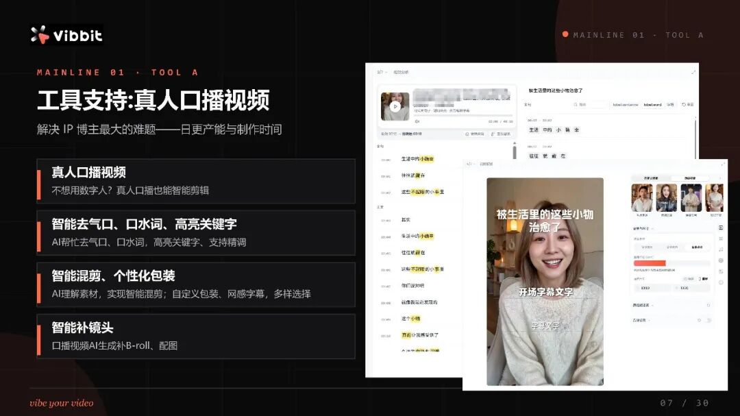
Task: Click the Vibbit logo
Action: (66, 34)
